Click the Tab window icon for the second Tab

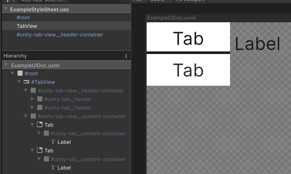pos(40,151)
